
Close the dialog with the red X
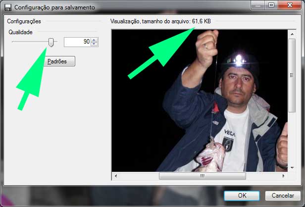[x=290, y=5]
